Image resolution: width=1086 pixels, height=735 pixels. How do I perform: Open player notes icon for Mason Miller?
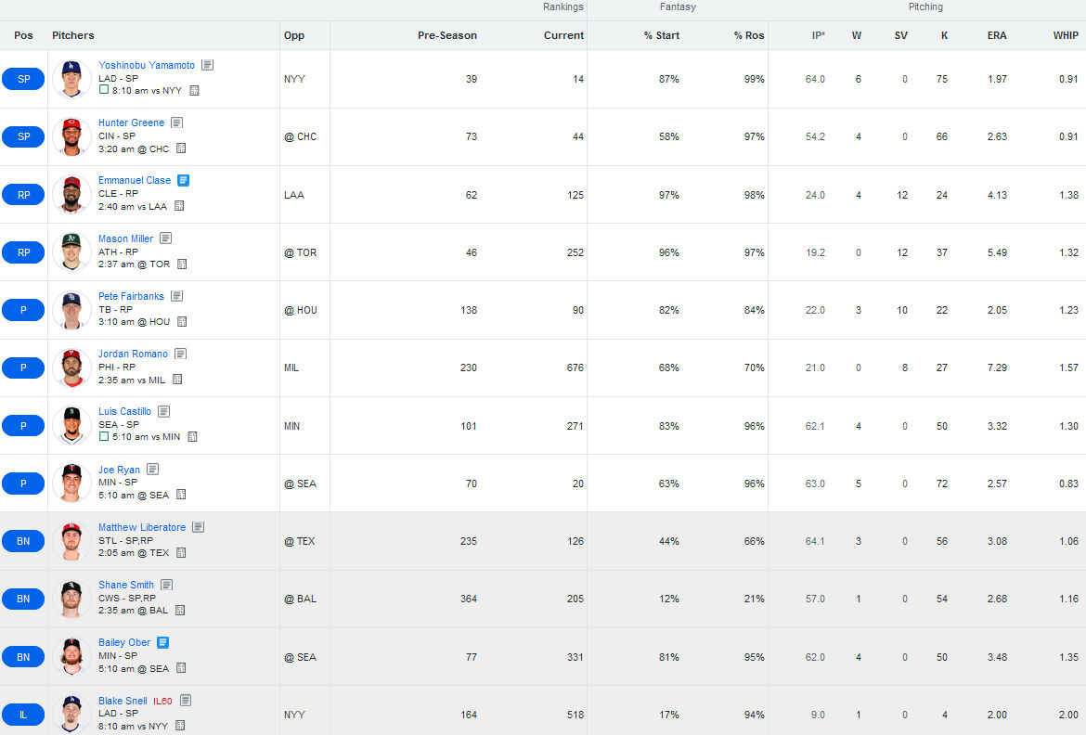coord(165,239)
